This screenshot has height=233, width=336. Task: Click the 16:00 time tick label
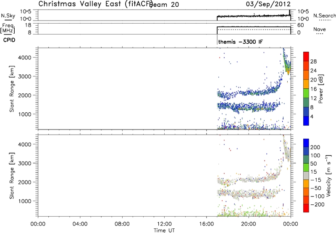[206, 224]
